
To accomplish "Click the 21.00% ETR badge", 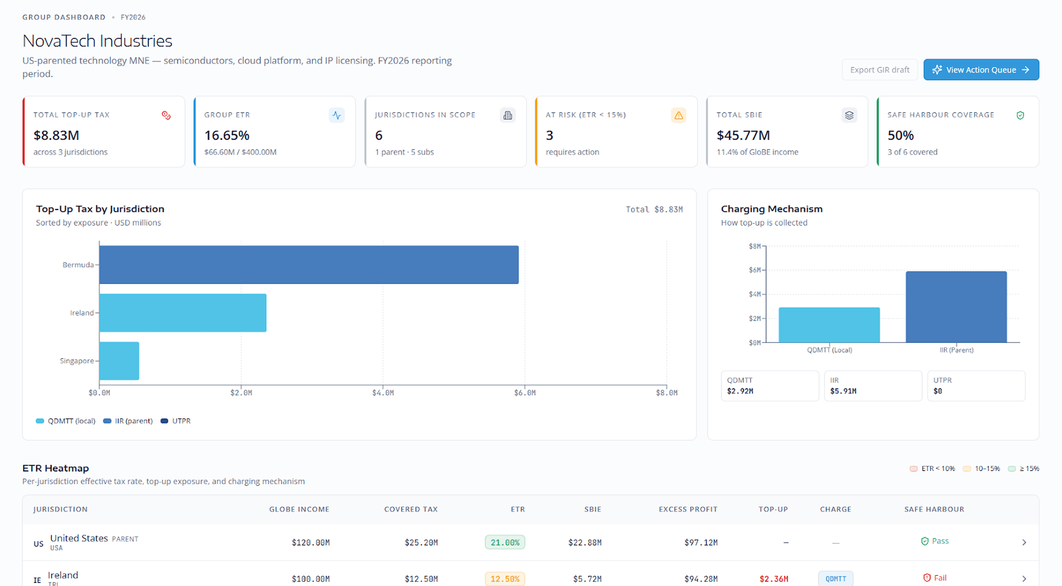I will click(x=505, y=543).
